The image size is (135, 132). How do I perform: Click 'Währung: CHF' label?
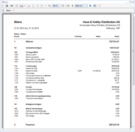(x=113, y=28)
